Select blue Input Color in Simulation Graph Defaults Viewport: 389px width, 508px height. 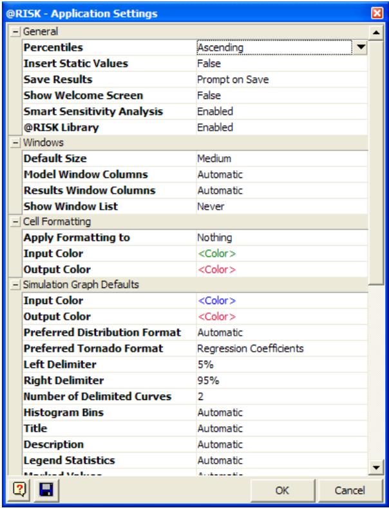click(216, 301)
